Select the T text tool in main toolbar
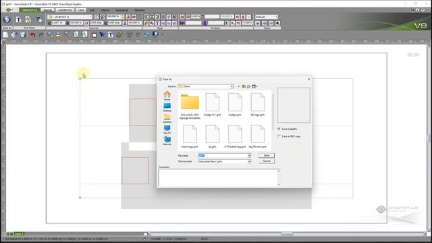 point(111,34)
